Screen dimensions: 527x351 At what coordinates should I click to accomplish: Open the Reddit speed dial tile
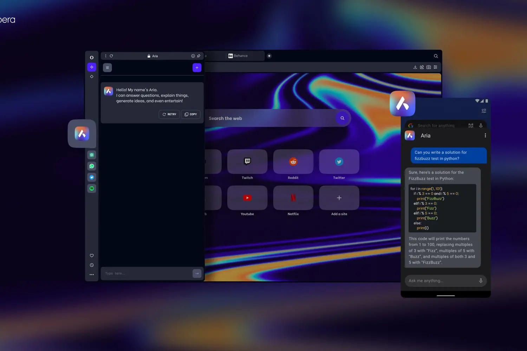(x=293, y=161)
